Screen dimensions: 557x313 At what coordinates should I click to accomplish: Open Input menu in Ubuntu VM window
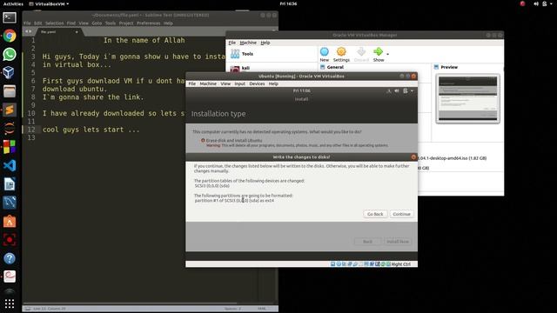pos(240,83)
